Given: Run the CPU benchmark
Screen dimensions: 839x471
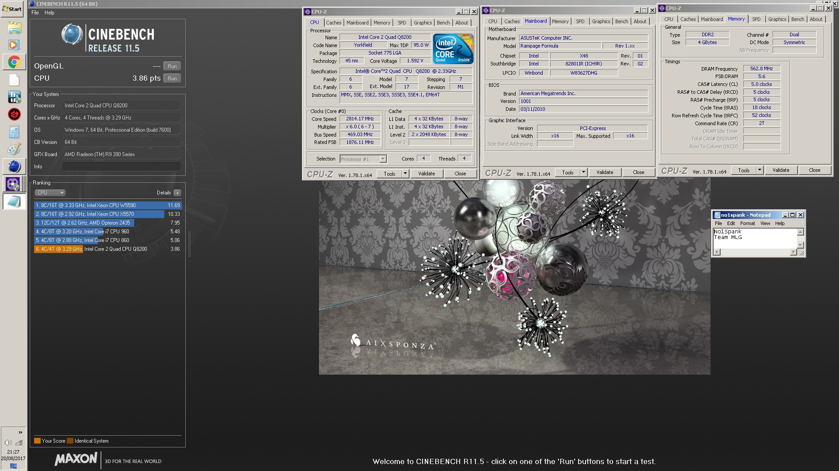Looking at the screenshot, I should click(x=172, y=78).
